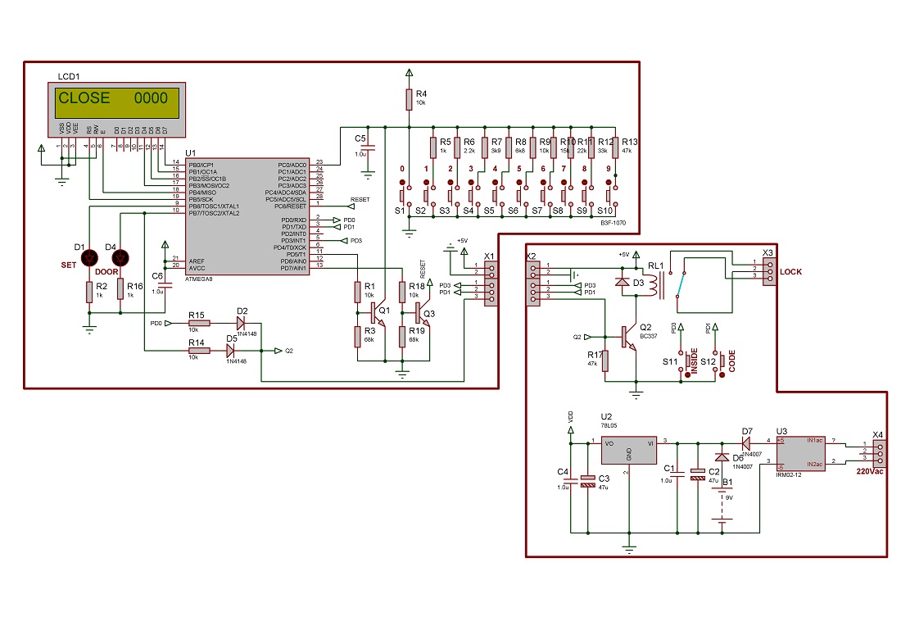Select transistor Q3

click(421, 313)
